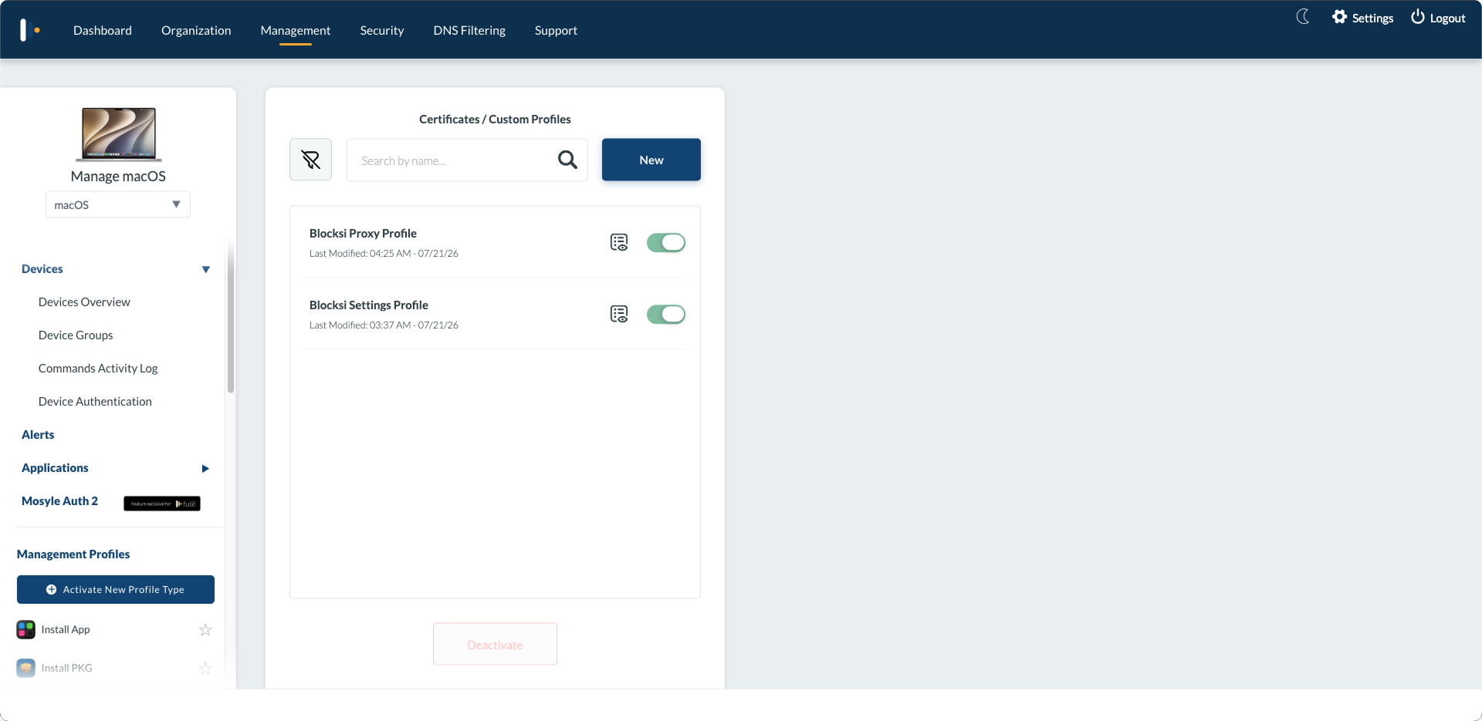The height and width of the screenshot is (721, 1482).
Task: Open the macOS platform dropdown
Action: [118, 204]
